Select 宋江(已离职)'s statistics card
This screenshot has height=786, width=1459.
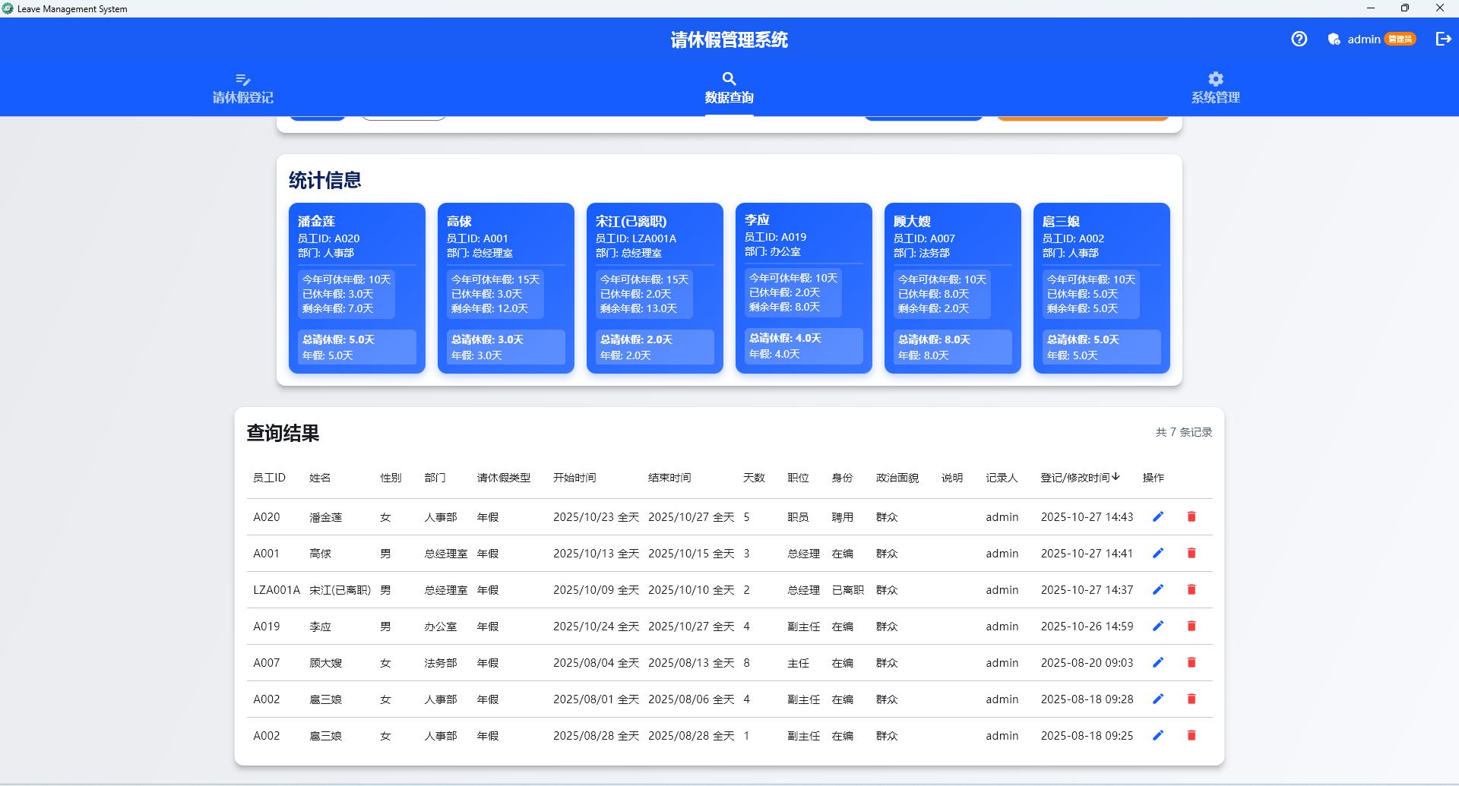pyautogui.click(x=654, y=289)
